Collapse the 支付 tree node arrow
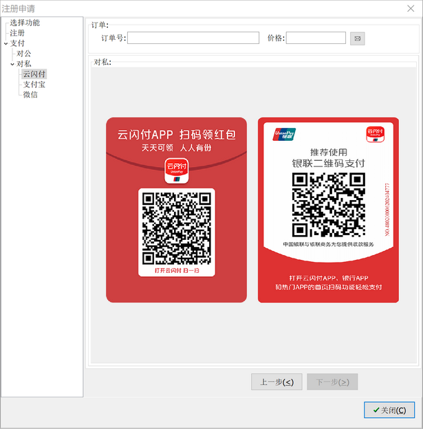The width and height of the screenshot is (423, 429). pyautogui.click(x=6, y=43)
